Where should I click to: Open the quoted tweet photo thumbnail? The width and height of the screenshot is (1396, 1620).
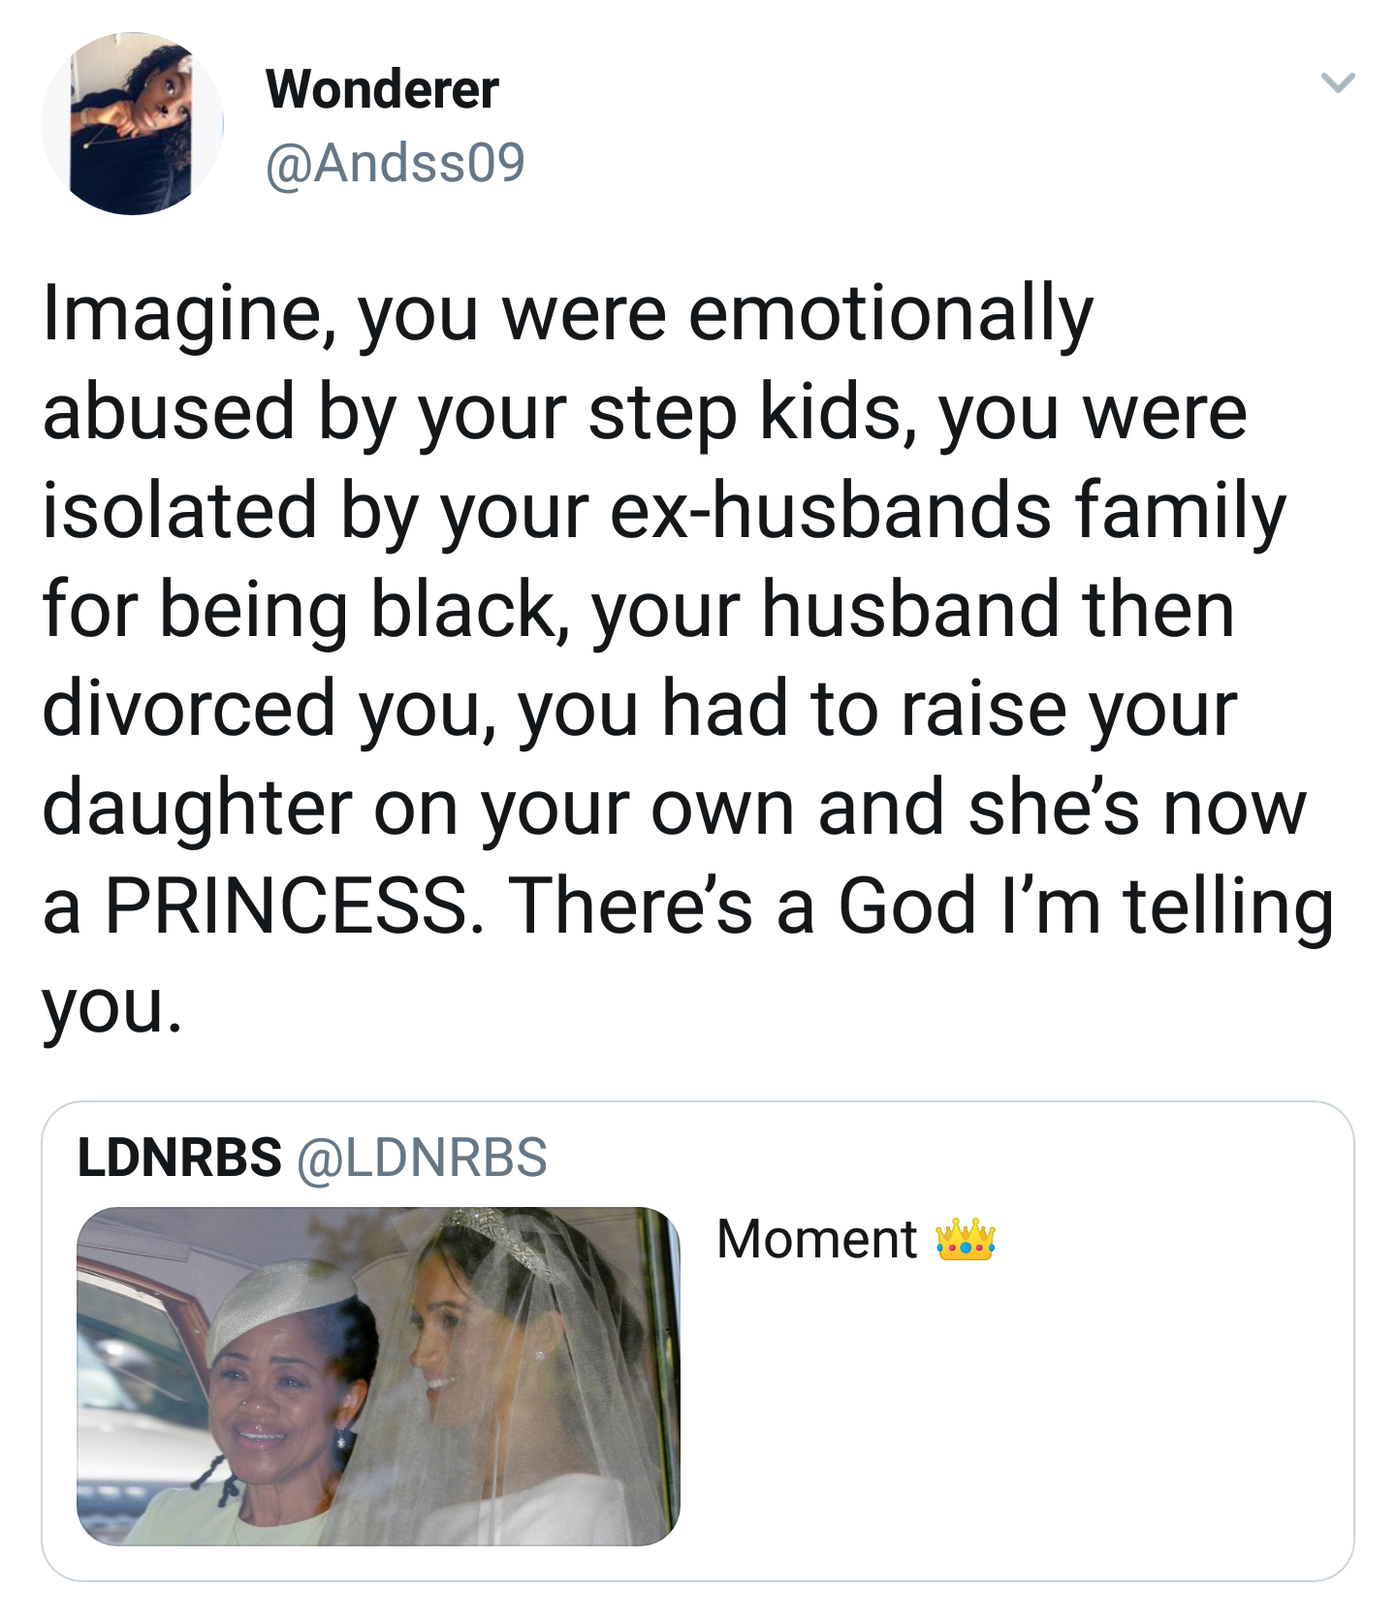[378, 1376]
